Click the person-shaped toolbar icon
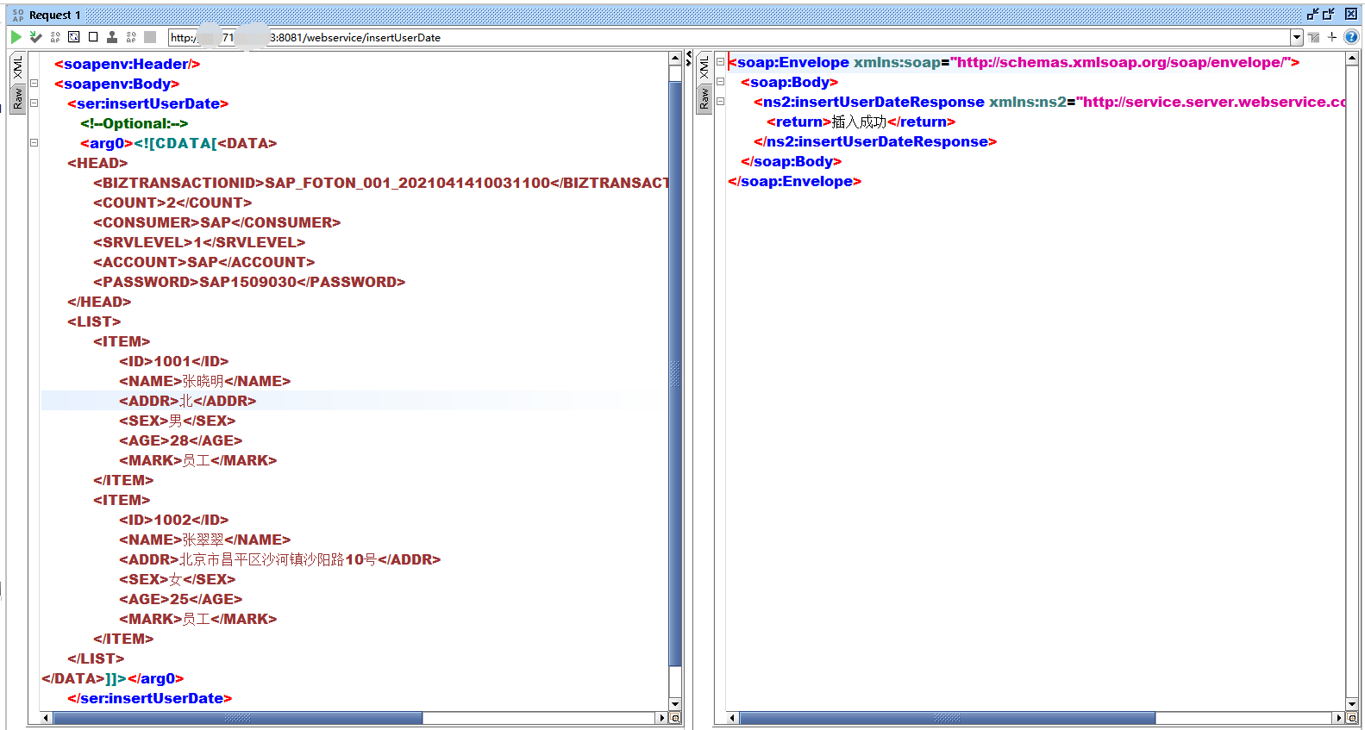The image size is (1365, 730). [x=112, y=37]
